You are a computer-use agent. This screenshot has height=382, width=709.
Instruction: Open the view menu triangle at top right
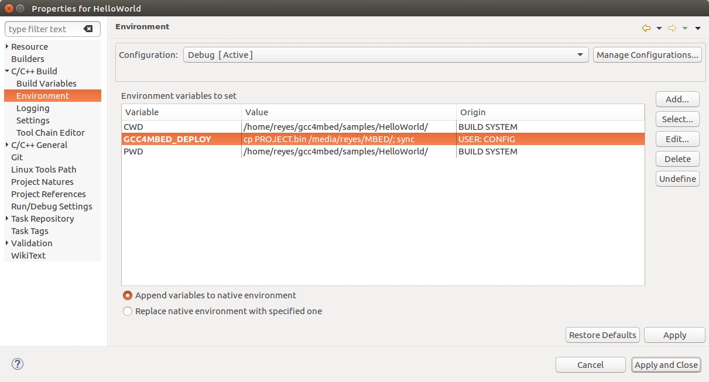pos(698,28)
